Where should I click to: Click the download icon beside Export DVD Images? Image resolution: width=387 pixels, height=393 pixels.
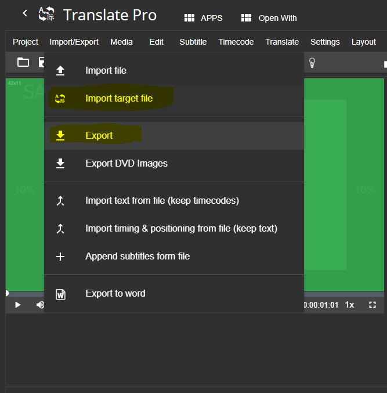[60, 164]
